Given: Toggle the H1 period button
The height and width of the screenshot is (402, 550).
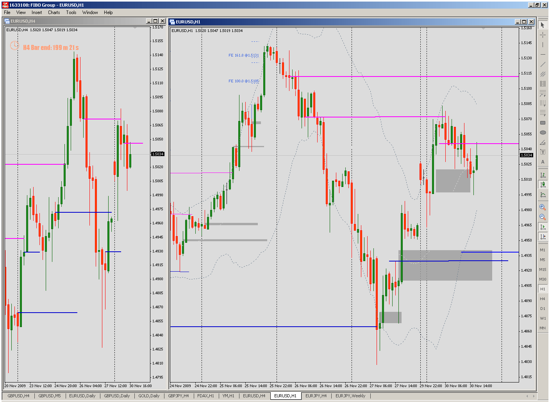Looking at the screenshot, I should point(543,289).
